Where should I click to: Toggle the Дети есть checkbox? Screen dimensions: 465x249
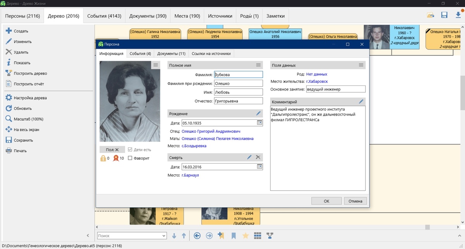pos(130,150)
